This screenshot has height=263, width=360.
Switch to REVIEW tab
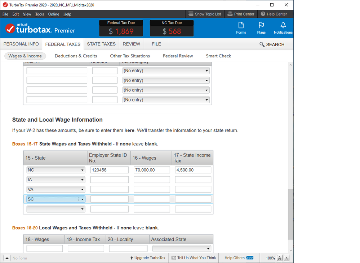[131, 44]
